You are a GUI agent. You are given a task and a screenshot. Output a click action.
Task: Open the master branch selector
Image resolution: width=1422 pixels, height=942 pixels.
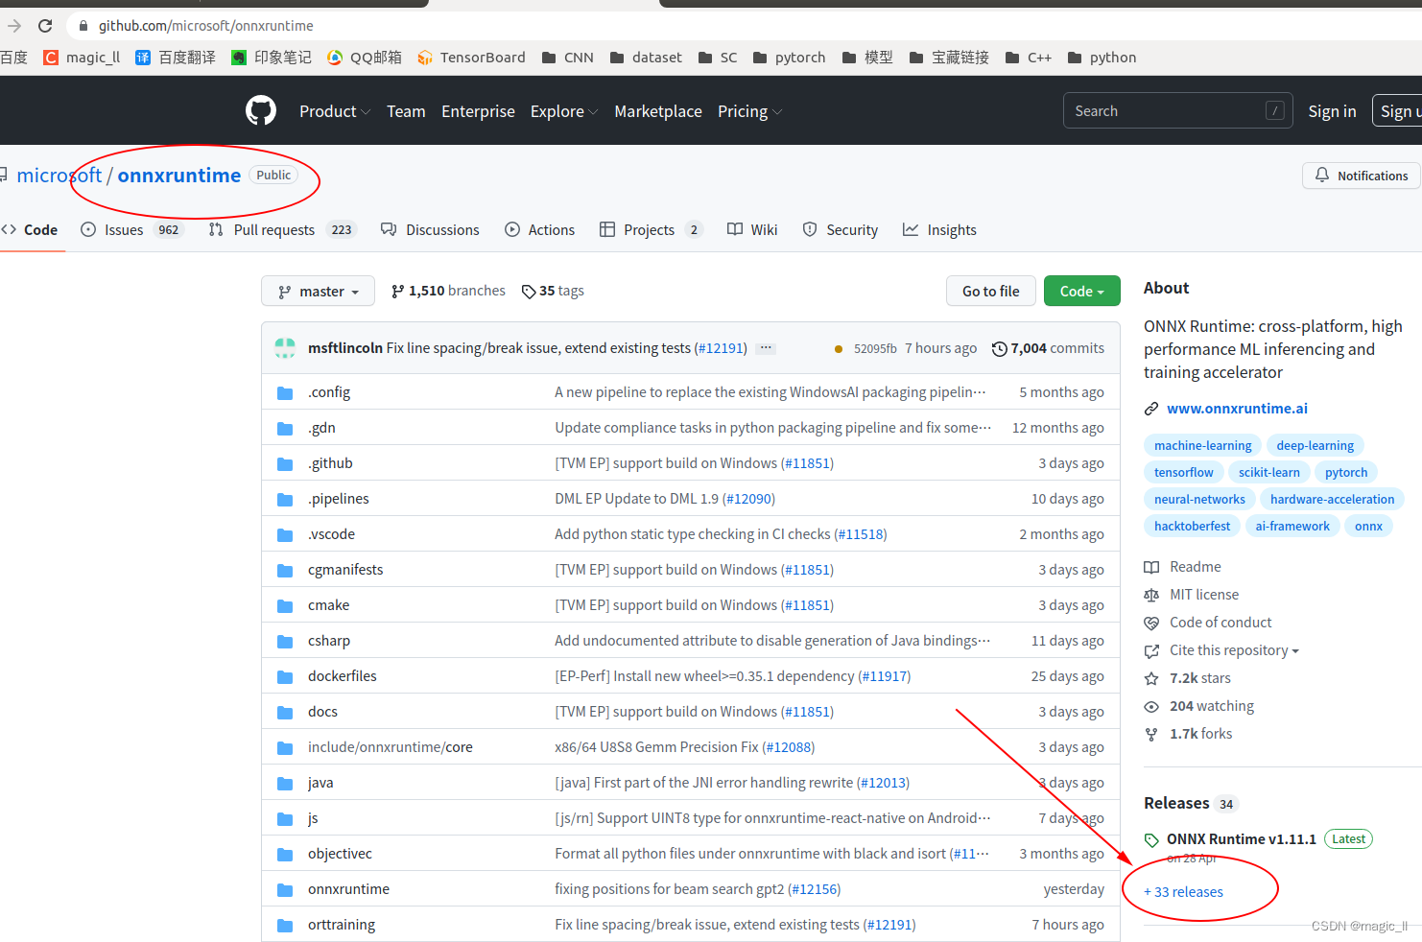click(x=318, y=292)
